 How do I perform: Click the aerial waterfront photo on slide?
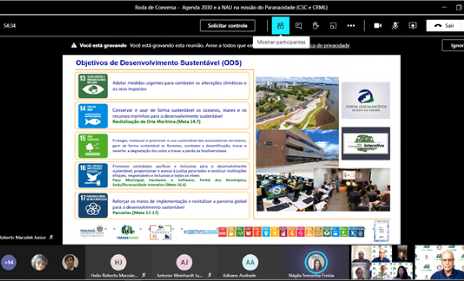pyautogui.click(x=297, y=103)
